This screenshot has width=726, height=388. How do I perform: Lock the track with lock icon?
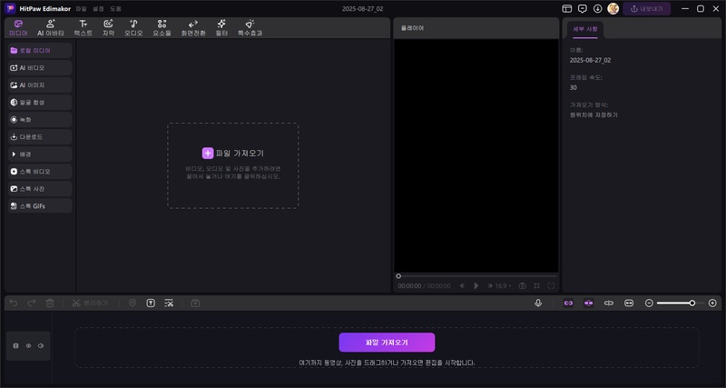pos(15,346)
